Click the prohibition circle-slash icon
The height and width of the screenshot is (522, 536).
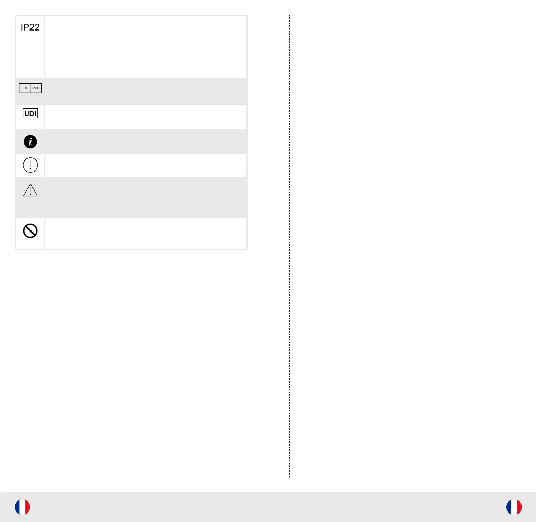point(30,232)
